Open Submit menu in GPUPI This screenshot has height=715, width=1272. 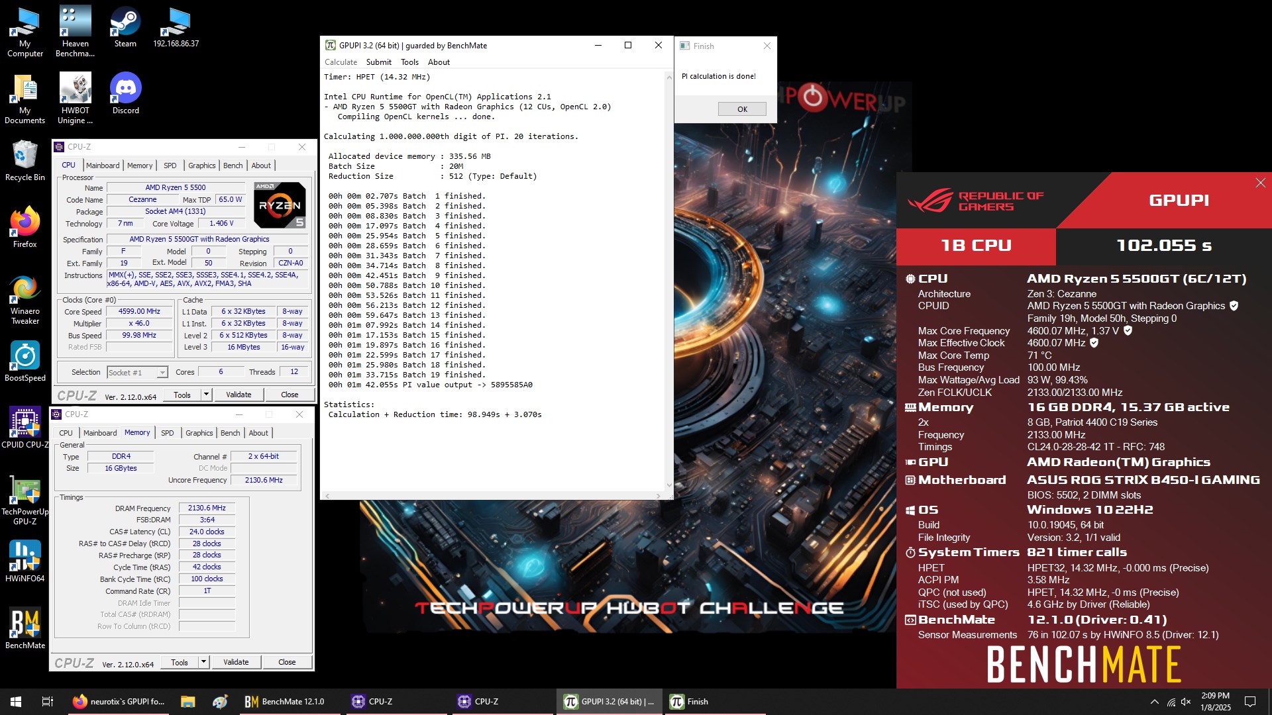tap(378, 62)
